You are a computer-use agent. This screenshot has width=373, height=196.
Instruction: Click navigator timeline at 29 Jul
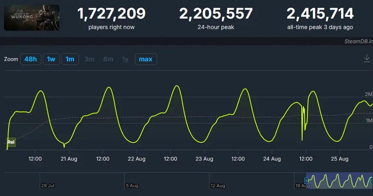48,185
